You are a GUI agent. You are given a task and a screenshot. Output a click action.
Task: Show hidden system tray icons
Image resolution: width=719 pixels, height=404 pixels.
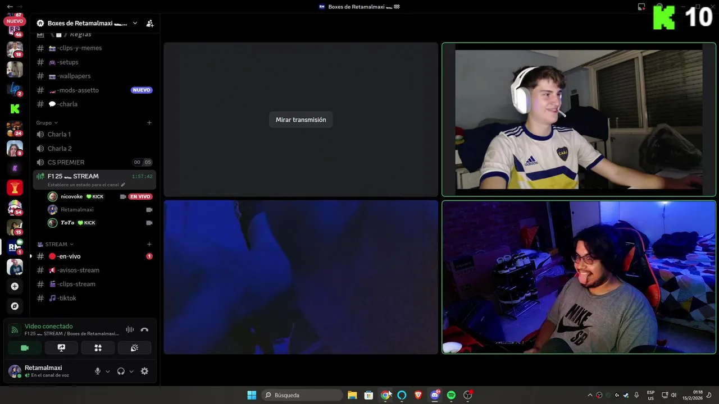coord(590,396)
